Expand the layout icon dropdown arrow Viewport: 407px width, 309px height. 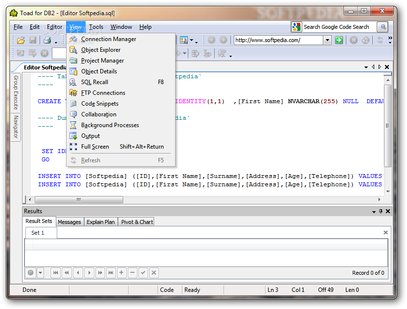point(192,40)
